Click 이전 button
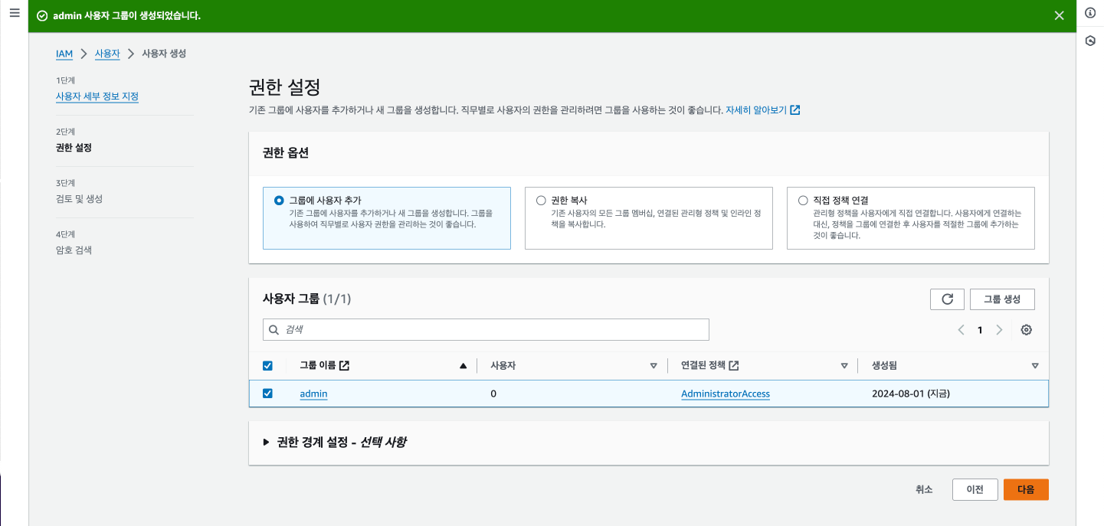1104x526 pixels. [975, 489]
